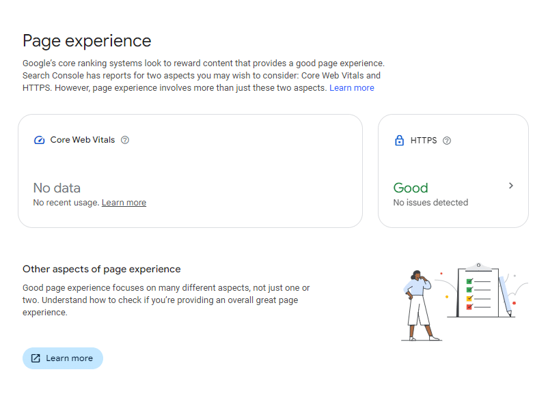This screenshot has width=548, height=402.
Task: Click the checklist clipboard illustration
Action: pyautogui.click(x=478, y=291)
